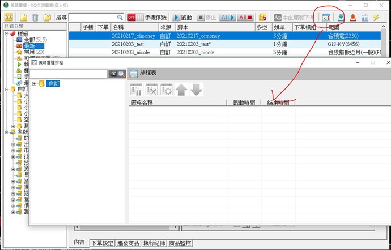Expand the 自訂 tree node in dialog

point(35,84)
